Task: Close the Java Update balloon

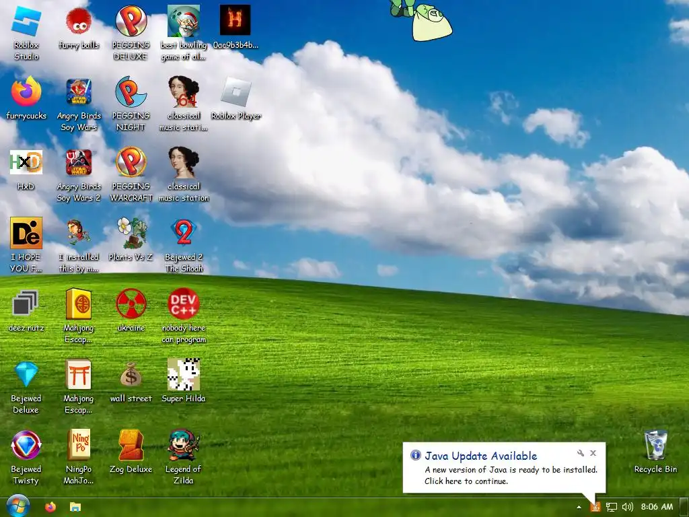Action: tap(593, 453)
